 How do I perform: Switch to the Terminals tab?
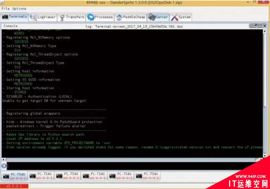click(14, 17)
